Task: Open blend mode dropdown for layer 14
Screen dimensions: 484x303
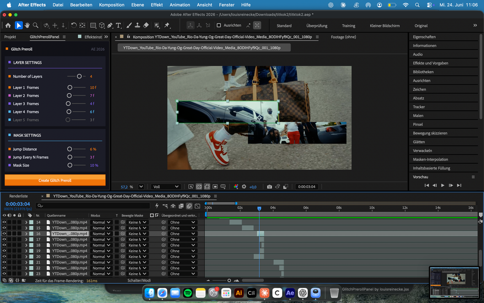Action: click(x=102, y=222)
